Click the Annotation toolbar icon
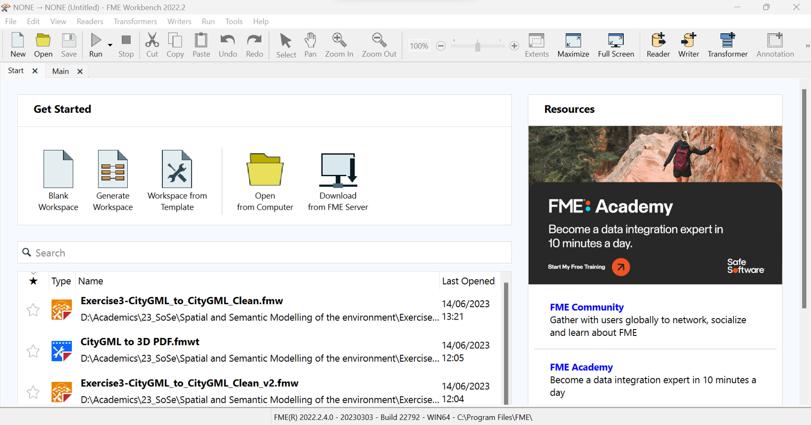811x425 pixels. pyautogui.click(x=775, y=45)
